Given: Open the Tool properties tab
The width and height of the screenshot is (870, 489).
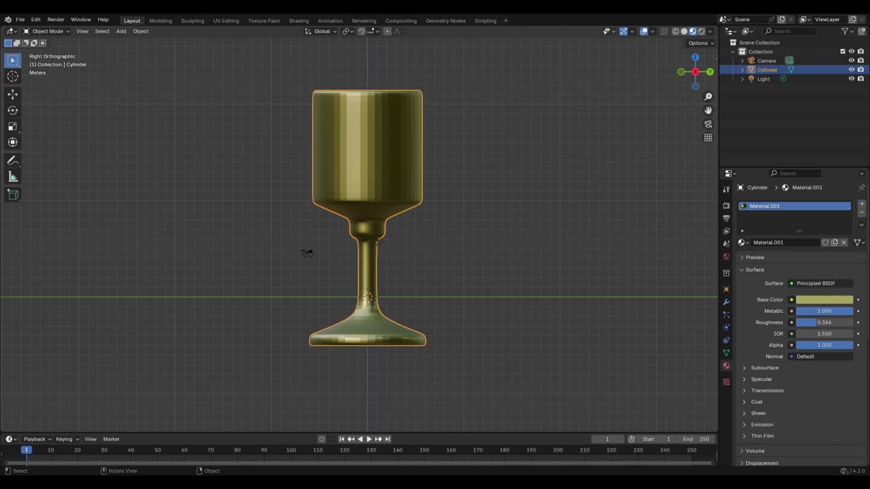Looking at the screenshot, I should (726, 189).
